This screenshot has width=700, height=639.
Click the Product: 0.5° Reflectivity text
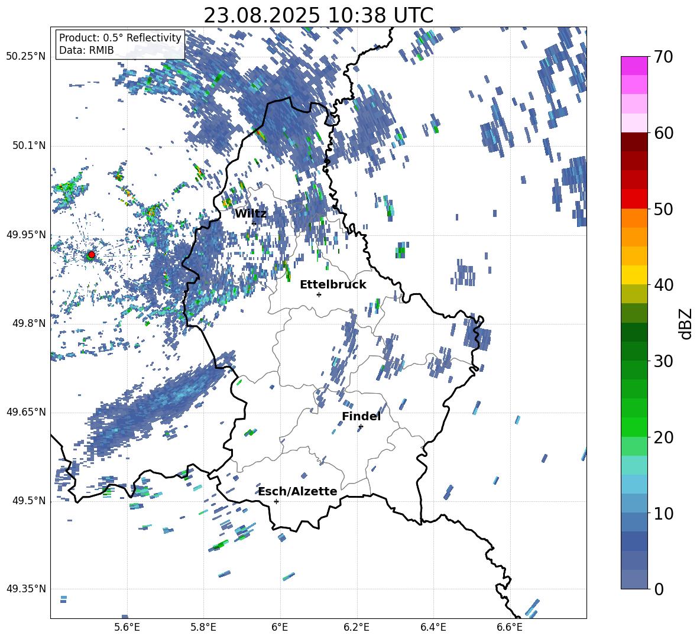(120, 37)
